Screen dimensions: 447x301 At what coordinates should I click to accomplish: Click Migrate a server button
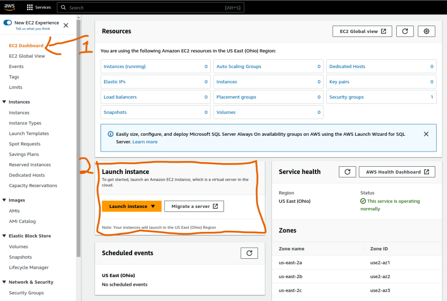(194, 206)
